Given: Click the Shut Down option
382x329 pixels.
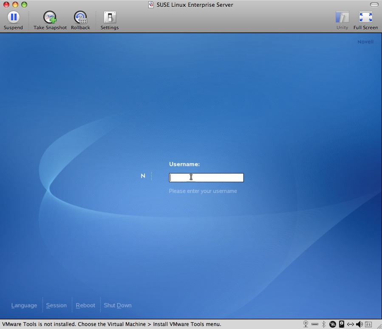Looking at the screenshot, I should point(118,305).
